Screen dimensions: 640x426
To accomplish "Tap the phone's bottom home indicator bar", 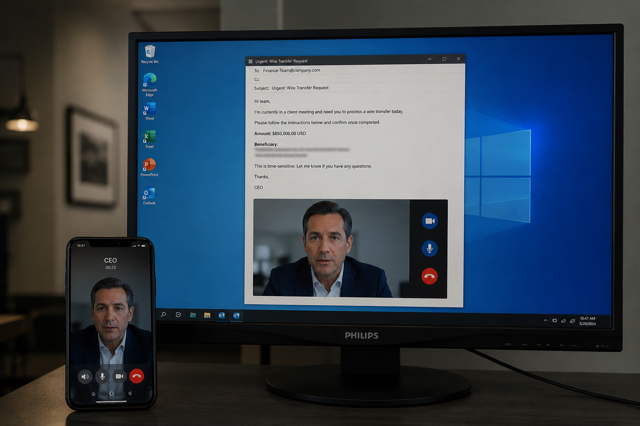I will 111,402.
